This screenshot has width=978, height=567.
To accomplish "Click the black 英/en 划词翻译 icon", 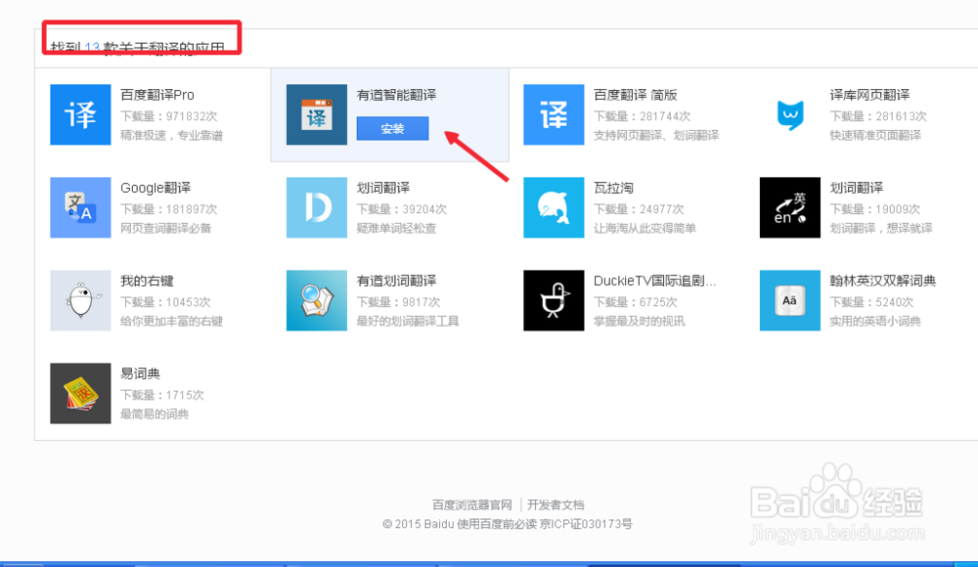I will click(x=790, y=207).
